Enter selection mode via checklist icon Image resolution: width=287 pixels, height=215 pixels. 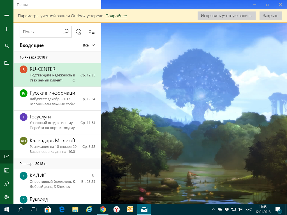coord(92,32)
